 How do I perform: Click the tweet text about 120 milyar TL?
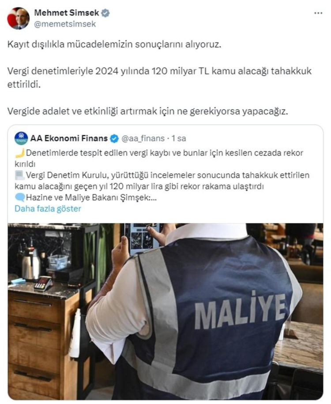(x=159, y=78)
